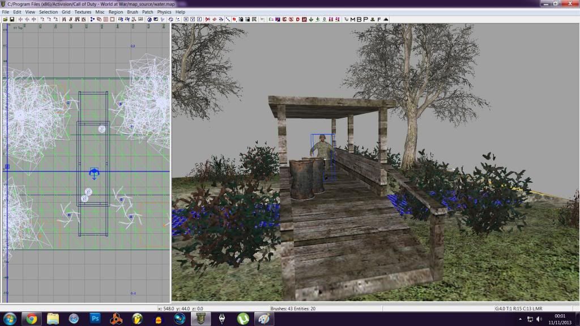
Task: Open the Misc menu
Action: 100,12
